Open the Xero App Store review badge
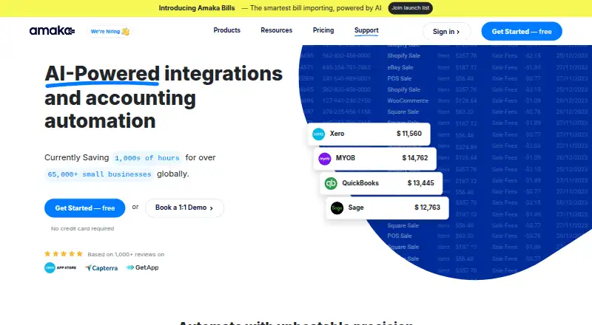The width and height of the screenshot is (592, 325). tap(61, 267)
